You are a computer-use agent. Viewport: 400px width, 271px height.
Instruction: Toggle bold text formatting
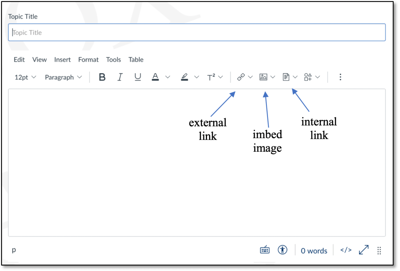pyautogui.click(x=102, y=77)
